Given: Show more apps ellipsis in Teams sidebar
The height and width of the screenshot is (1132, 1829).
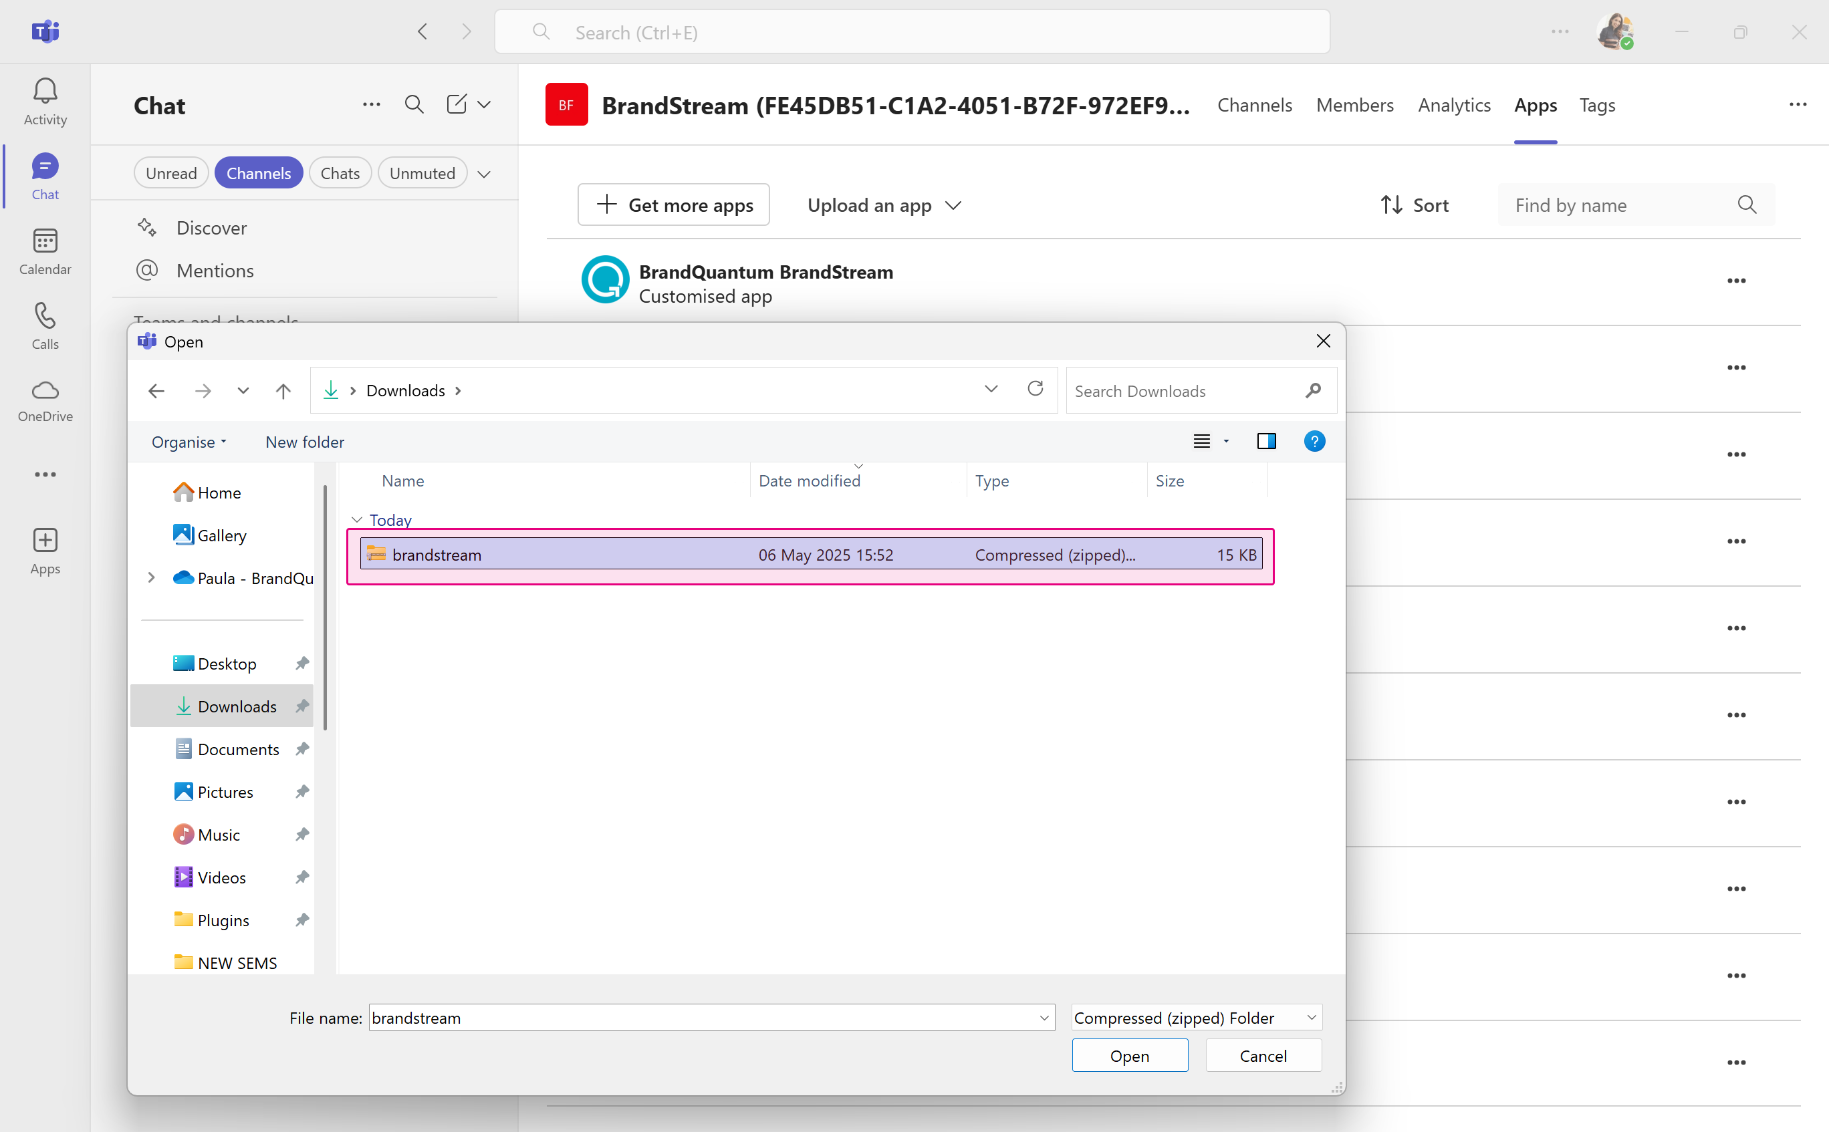Looking at the screenshot, I should coord(45,474).
